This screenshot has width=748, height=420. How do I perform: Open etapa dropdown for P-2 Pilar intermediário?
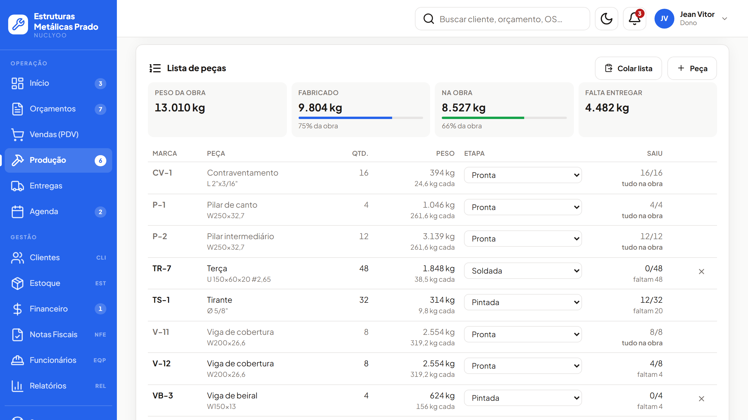point(523,239)
